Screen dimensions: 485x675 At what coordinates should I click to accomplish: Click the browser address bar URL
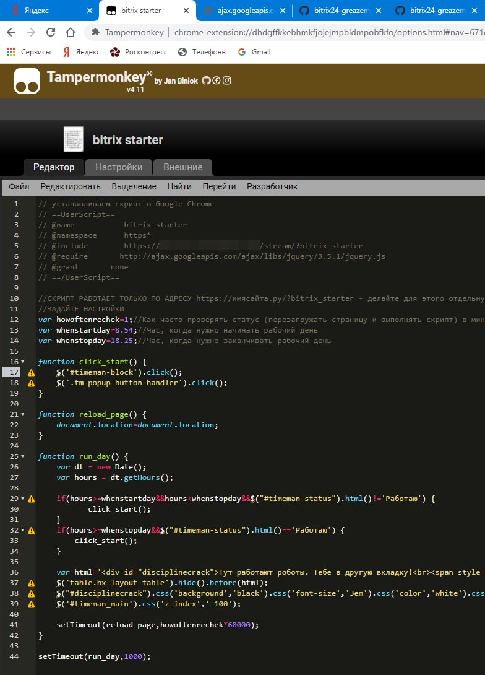click(x=329, y=32)
